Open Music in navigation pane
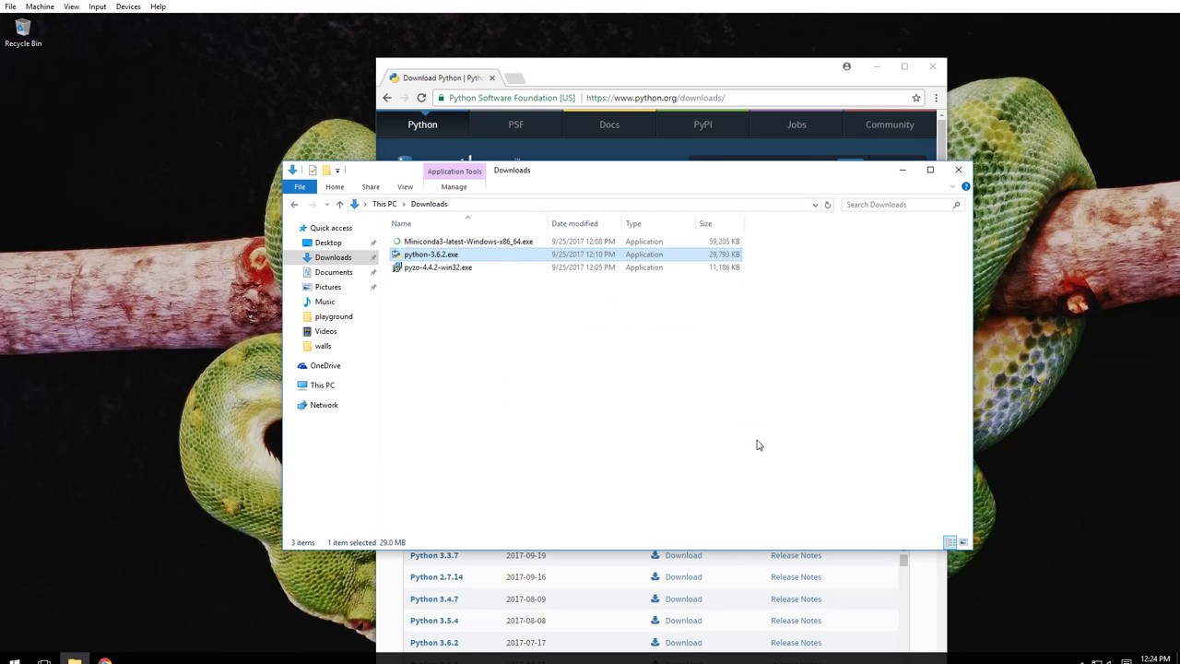 coord(324,302)
